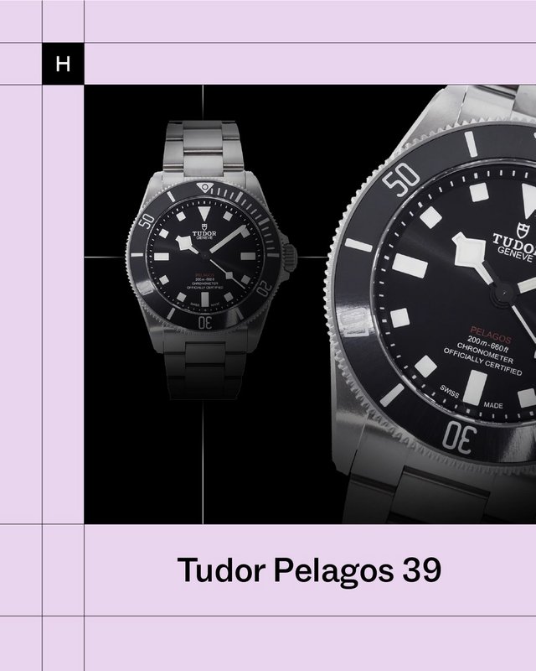This screenshot has width=536, height=671.
Task: Click the "OFFICIALLY CERTIFIED" text on large dial
Action: [482, 362]
